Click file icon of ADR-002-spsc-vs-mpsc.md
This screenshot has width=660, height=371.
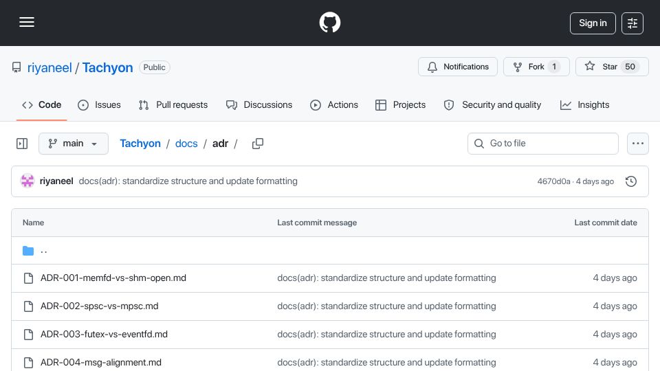(28, 306)
